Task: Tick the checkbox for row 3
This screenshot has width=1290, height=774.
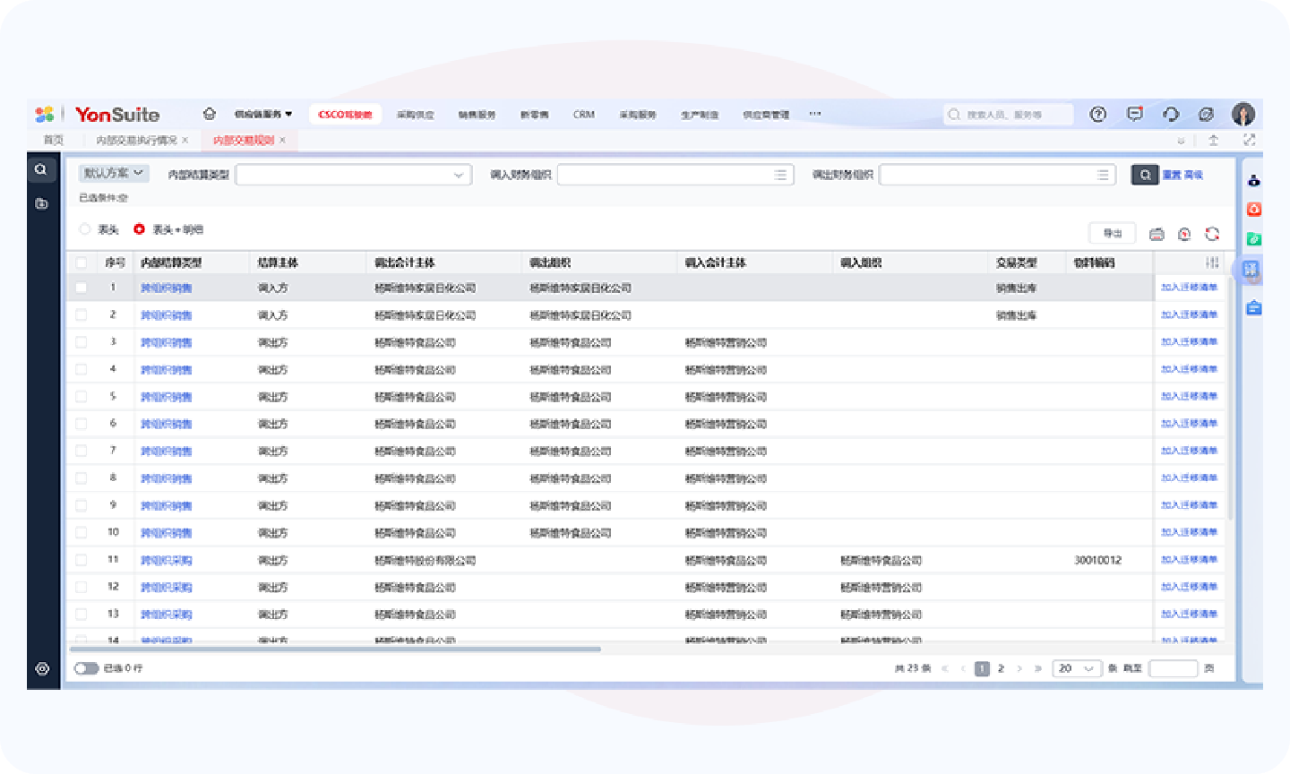Action: tap(82, 342)
